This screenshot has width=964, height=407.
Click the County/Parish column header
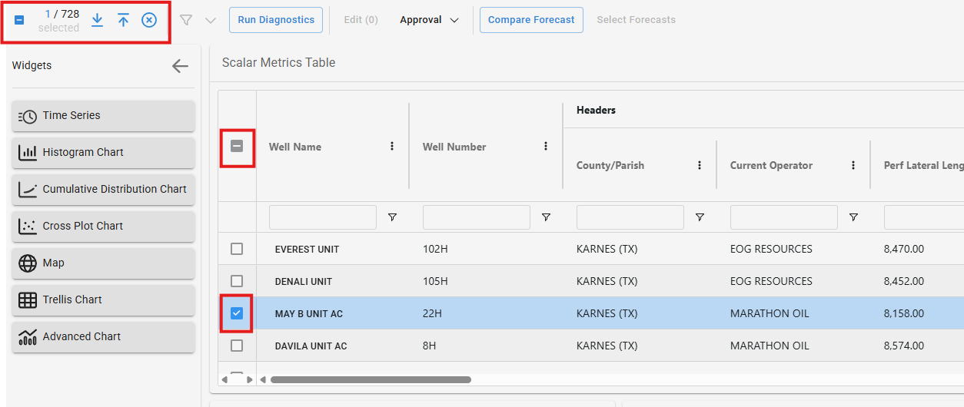coord(610,165)
